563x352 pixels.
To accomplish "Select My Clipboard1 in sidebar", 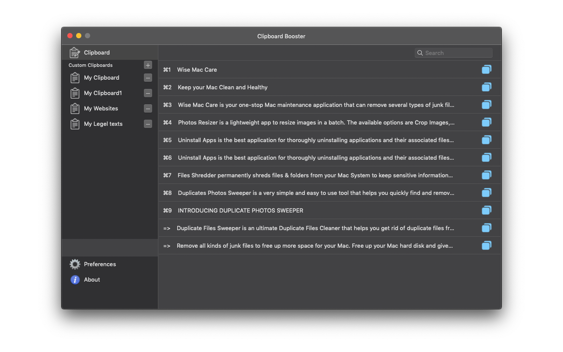I will [x=103, y=93].
